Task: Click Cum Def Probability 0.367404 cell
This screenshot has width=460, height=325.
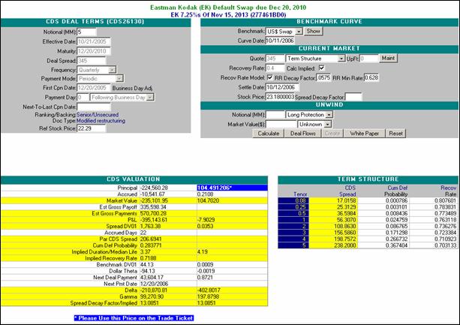Action: (383, 245)
